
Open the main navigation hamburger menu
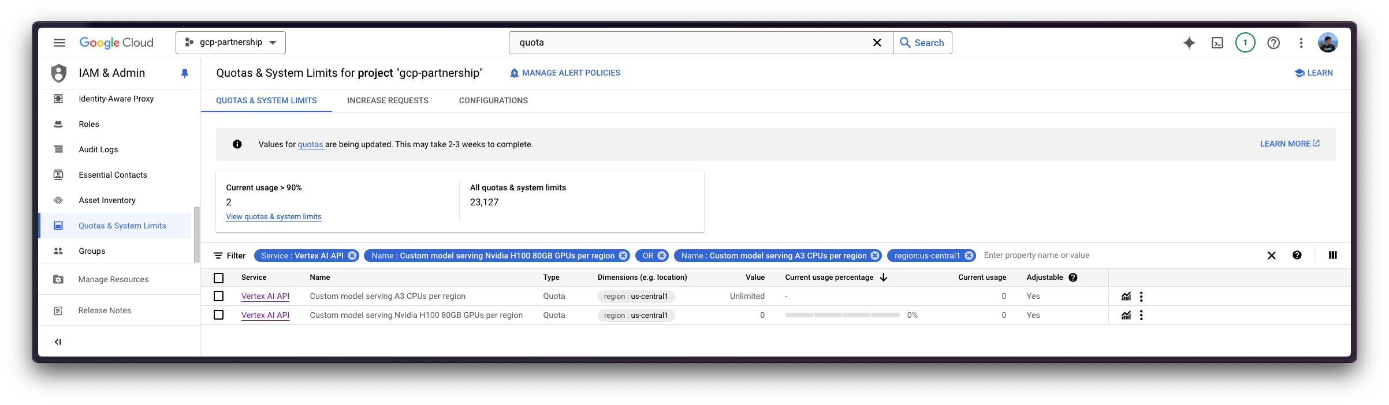click(x=59, y=43)
